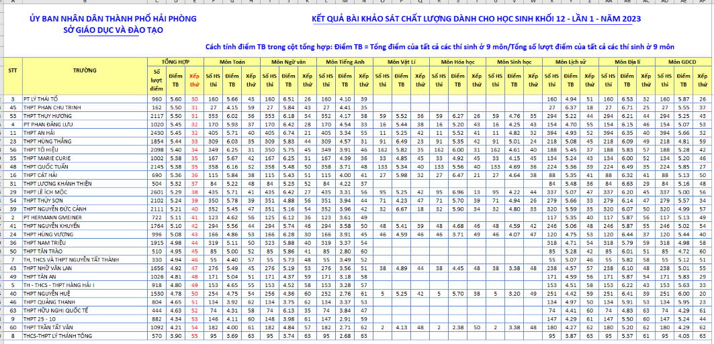Select the TRƯỜNG column header cell

coord(85,70)
